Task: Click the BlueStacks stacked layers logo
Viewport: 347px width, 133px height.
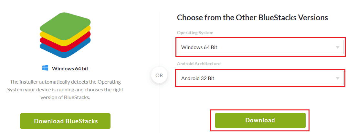Action: pos(65,35)
